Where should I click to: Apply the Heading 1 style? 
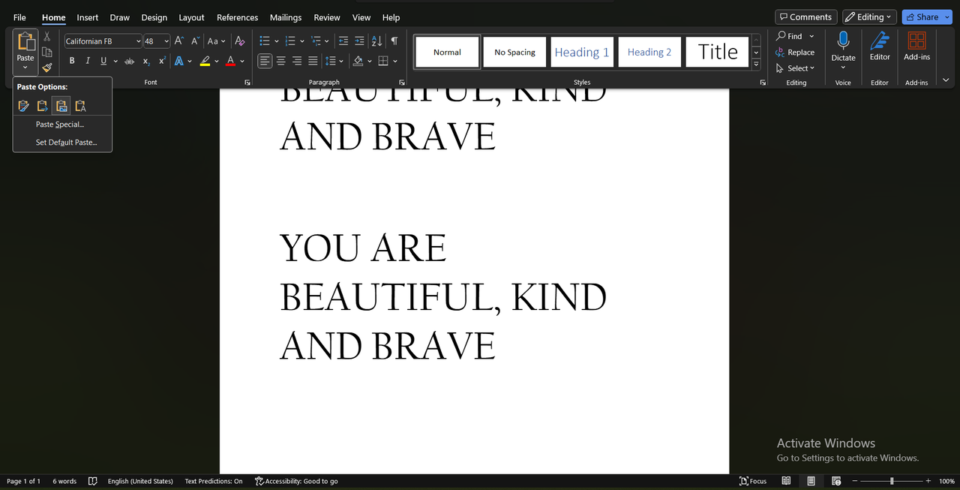pyautogui.click(x=582, y=52)
